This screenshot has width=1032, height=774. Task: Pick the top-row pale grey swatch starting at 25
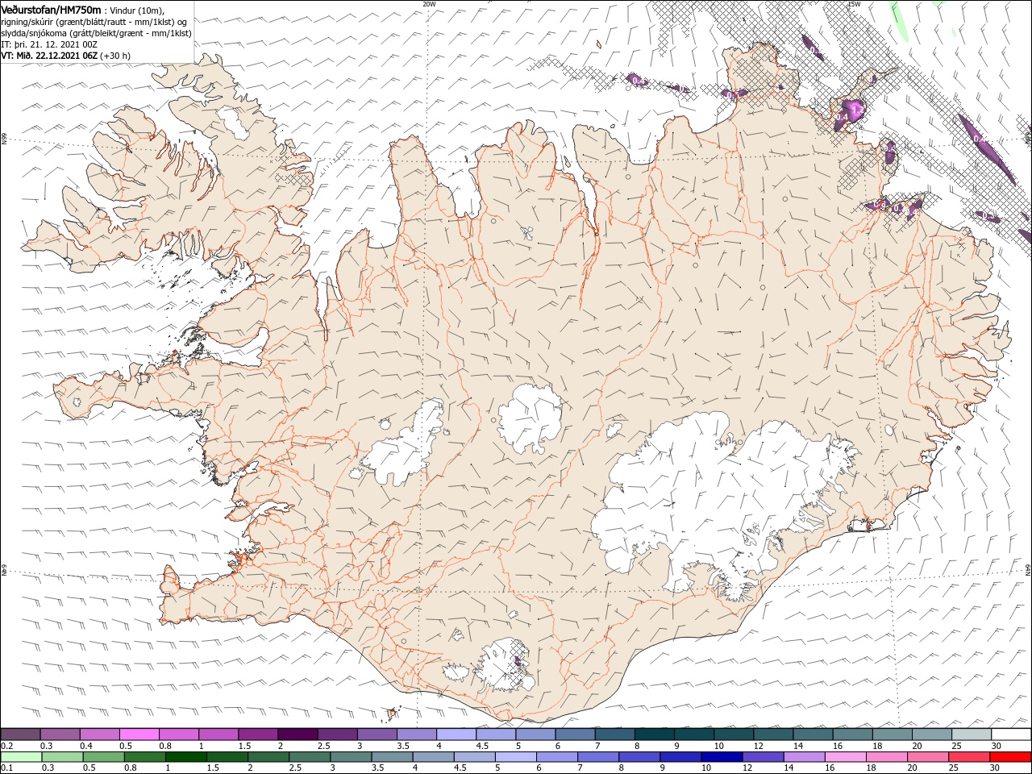(972, 734)
